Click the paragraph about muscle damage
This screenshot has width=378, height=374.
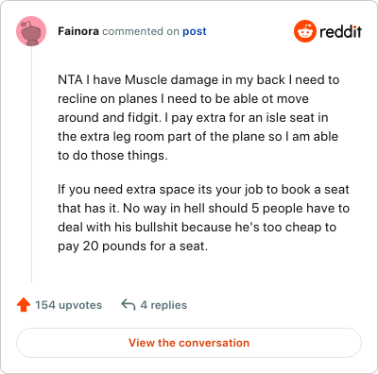(x=198, y=117)
